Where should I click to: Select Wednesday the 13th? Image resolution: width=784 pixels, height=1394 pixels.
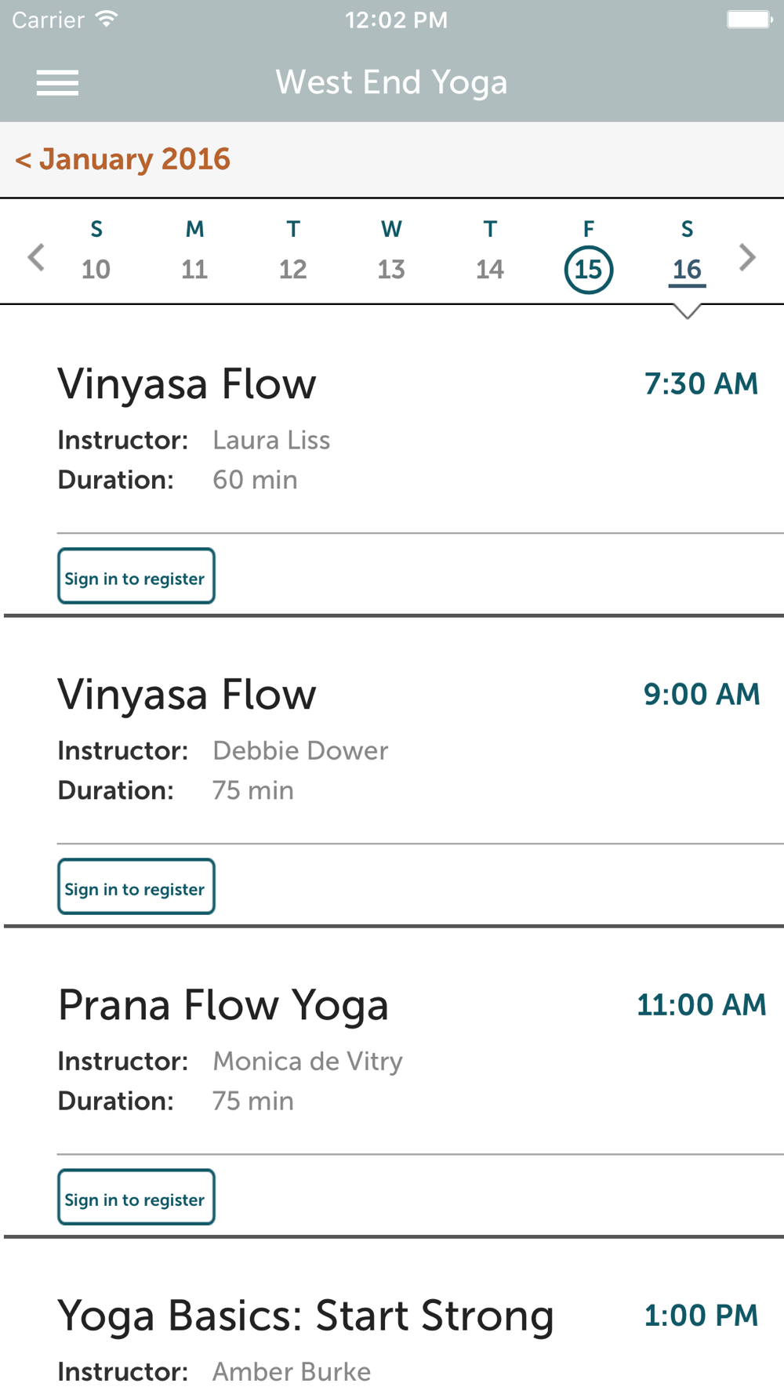[x=391, y=251]
